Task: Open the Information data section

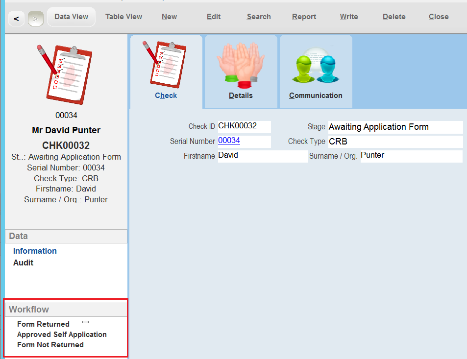Action: click(x=35, y=251)
